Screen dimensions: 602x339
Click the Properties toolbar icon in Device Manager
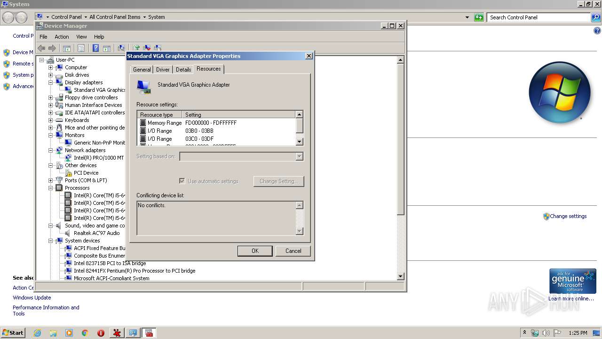[x=81, y=48]
